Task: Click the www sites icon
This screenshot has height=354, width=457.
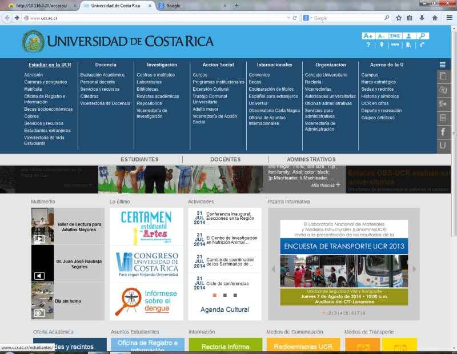Action: click(x=395, y=45)
